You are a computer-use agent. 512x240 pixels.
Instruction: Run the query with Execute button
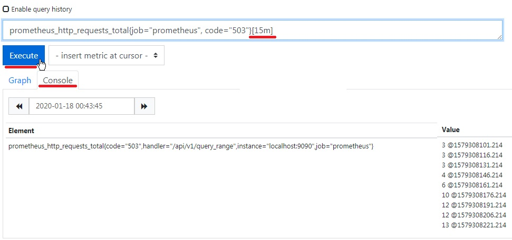[24, 55]
